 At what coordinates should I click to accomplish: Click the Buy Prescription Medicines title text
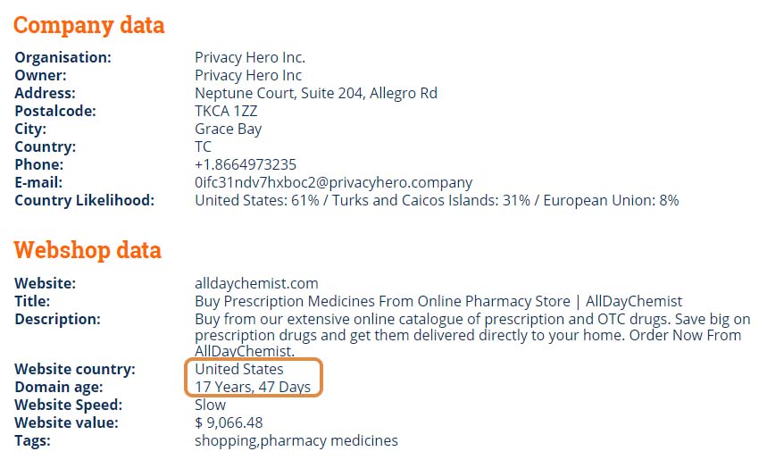438,301
